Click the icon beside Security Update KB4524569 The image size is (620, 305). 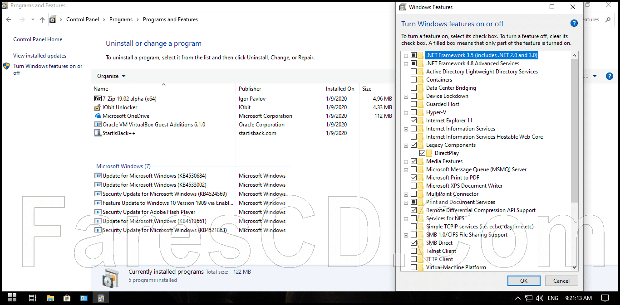coord(98,194)
